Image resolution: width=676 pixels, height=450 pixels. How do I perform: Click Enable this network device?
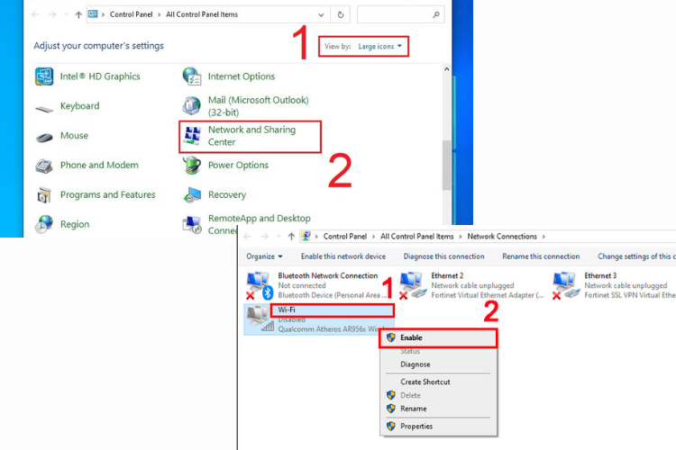point(343,256)
